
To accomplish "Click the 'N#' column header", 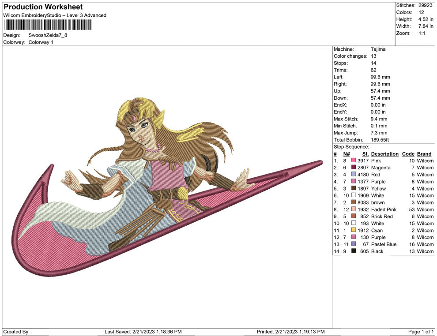I will 347,153.
